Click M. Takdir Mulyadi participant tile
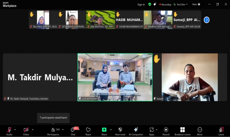Screen dimensions: 230x137 tap(40, 77)
